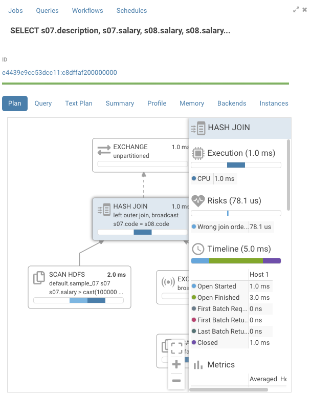Click the expand fullscreen arrows icon
This screenshot has height=412, width=312.
click(296, 10)
